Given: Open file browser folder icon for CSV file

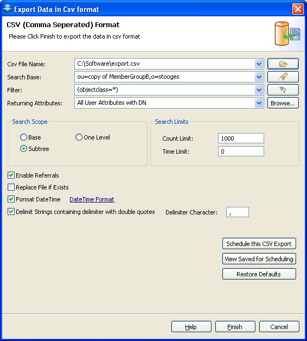Looking at the screenshot, I should coord(283,64).
